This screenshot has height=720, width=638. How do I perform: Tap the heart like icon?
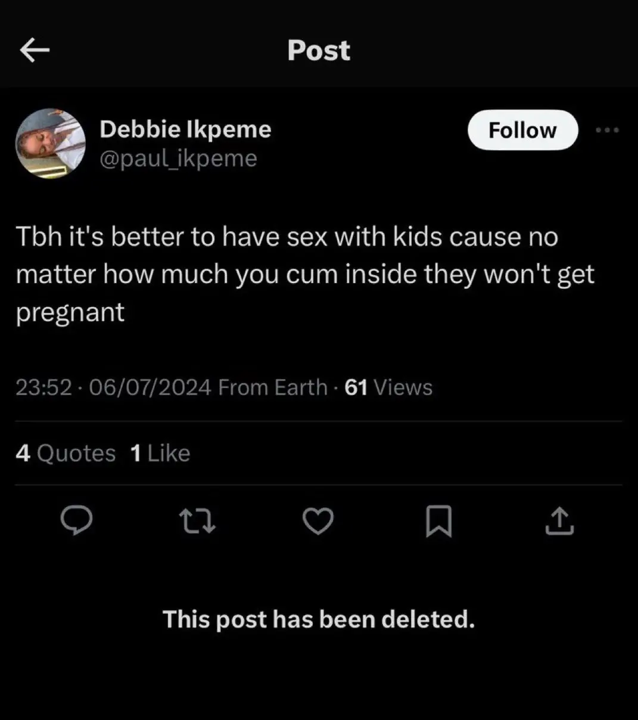pyautogui.click(x=318, y=521)
